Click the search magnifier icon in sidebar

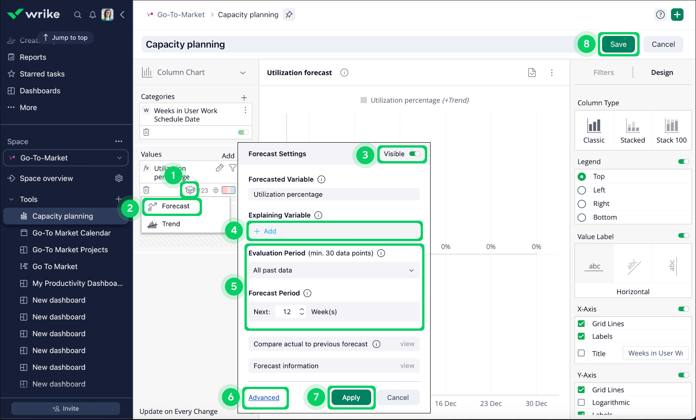tap(78, 15)
